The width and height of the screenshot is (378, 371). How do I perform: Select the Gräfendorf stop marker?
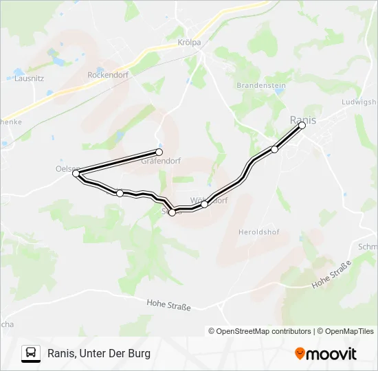click(x=159, y=152)
